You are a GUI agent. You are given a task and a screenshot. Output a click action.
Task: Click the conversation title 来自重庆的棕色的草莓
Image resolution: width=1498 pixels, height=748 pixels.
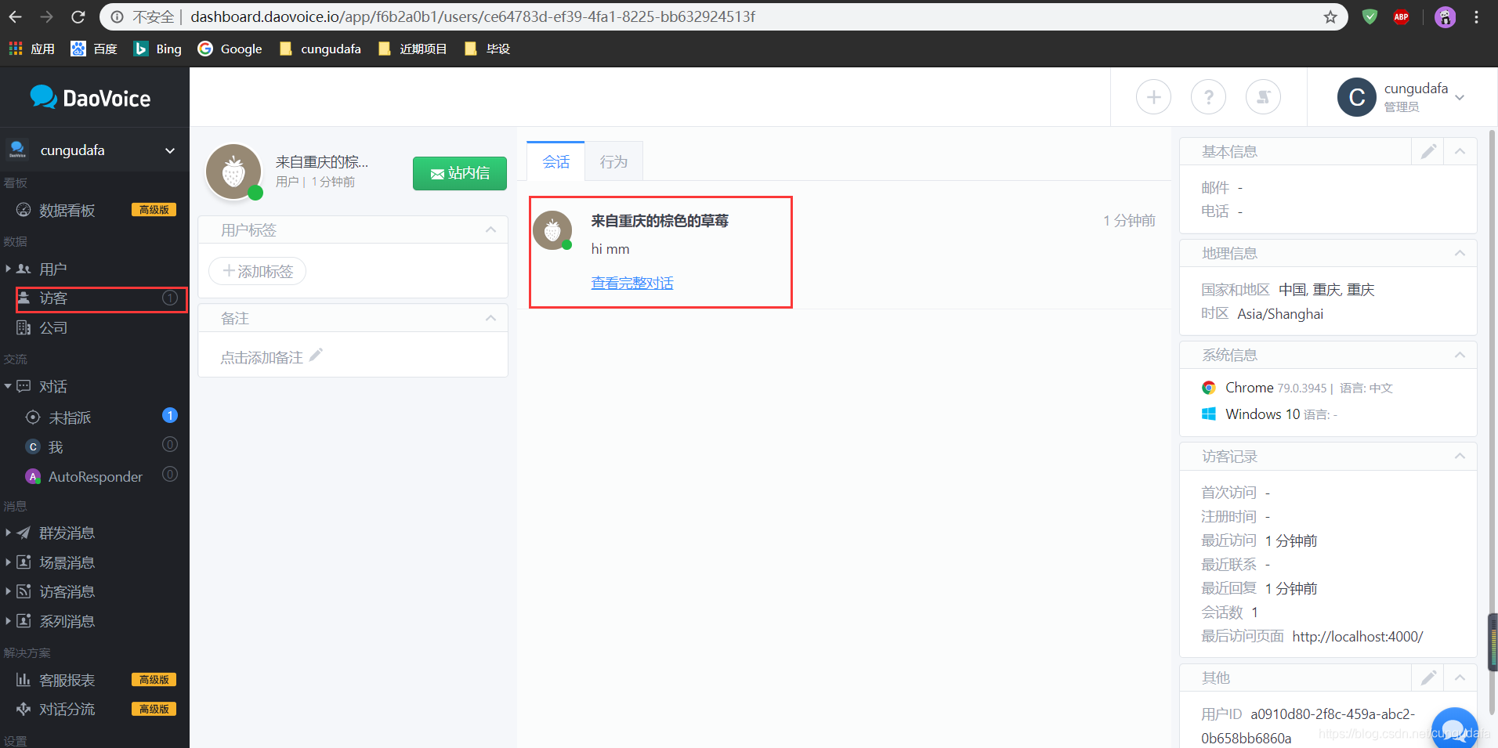660,221
